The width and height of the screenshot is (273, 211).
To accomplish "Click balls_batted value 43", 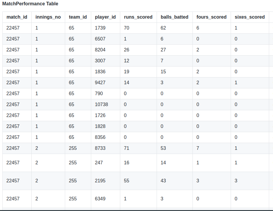I will [x=163, y=181].
